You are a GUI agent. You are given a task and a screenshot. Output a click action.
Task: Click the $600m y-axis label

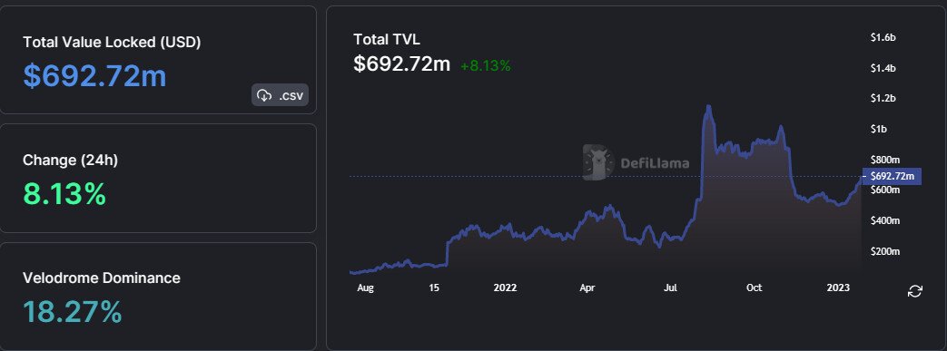coord(884,190)
